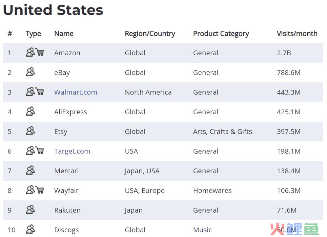Click the Arts, Crafts & Gifts category cell

(x=223, y=132)
